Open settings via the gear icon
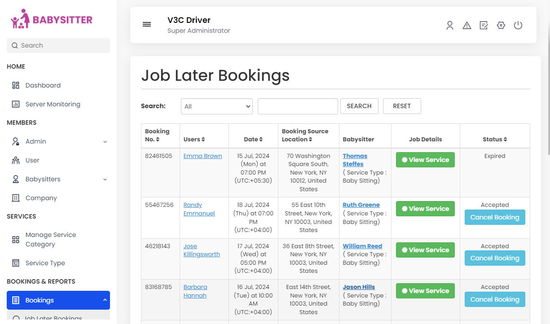Image resolution: width=550 pixels, height=324 pixels. point(501,25)
